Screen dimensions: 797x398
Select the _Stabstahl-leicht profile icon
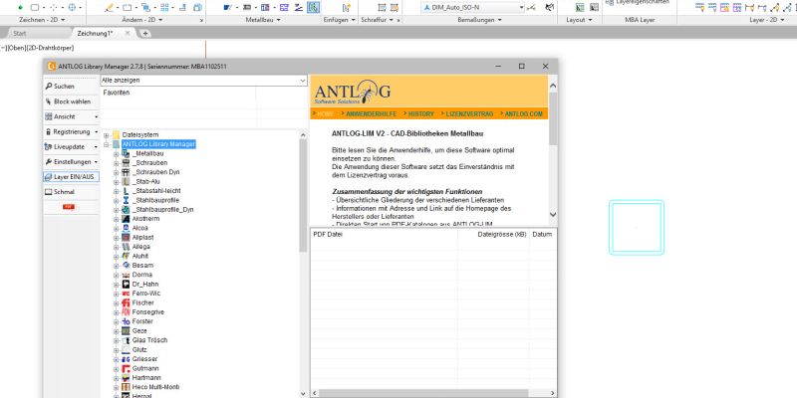[126, 191]
